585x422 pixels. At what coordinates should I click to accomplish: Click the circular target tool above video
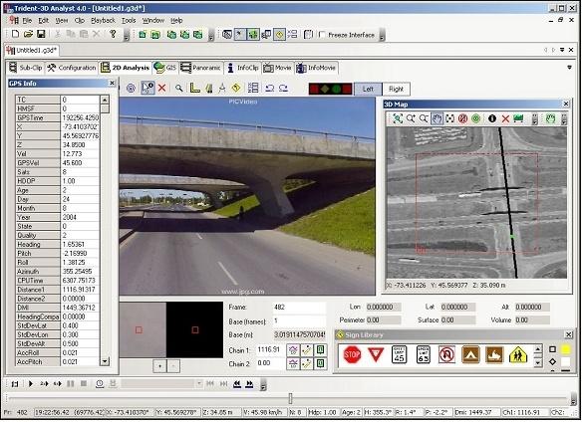click(x=131, y=89)
